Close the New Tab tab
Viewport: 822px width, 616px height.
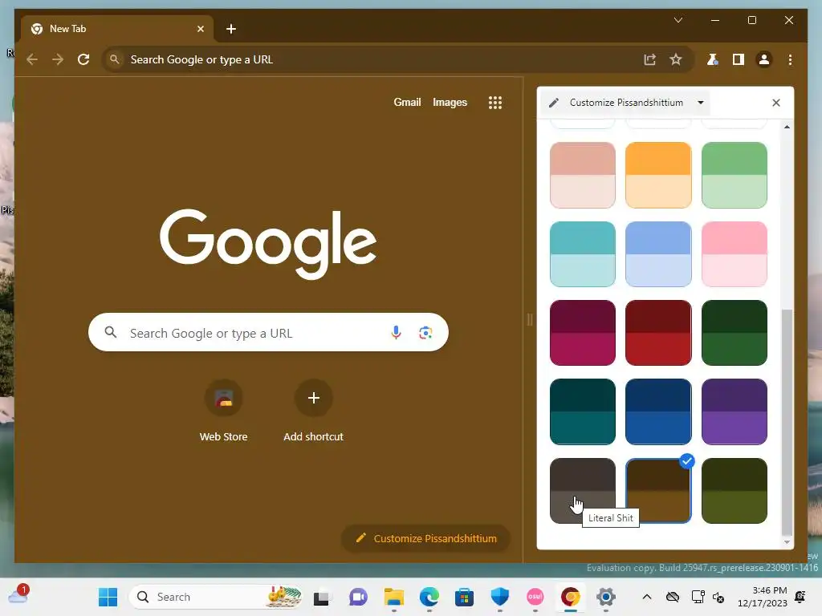point(200,29)
